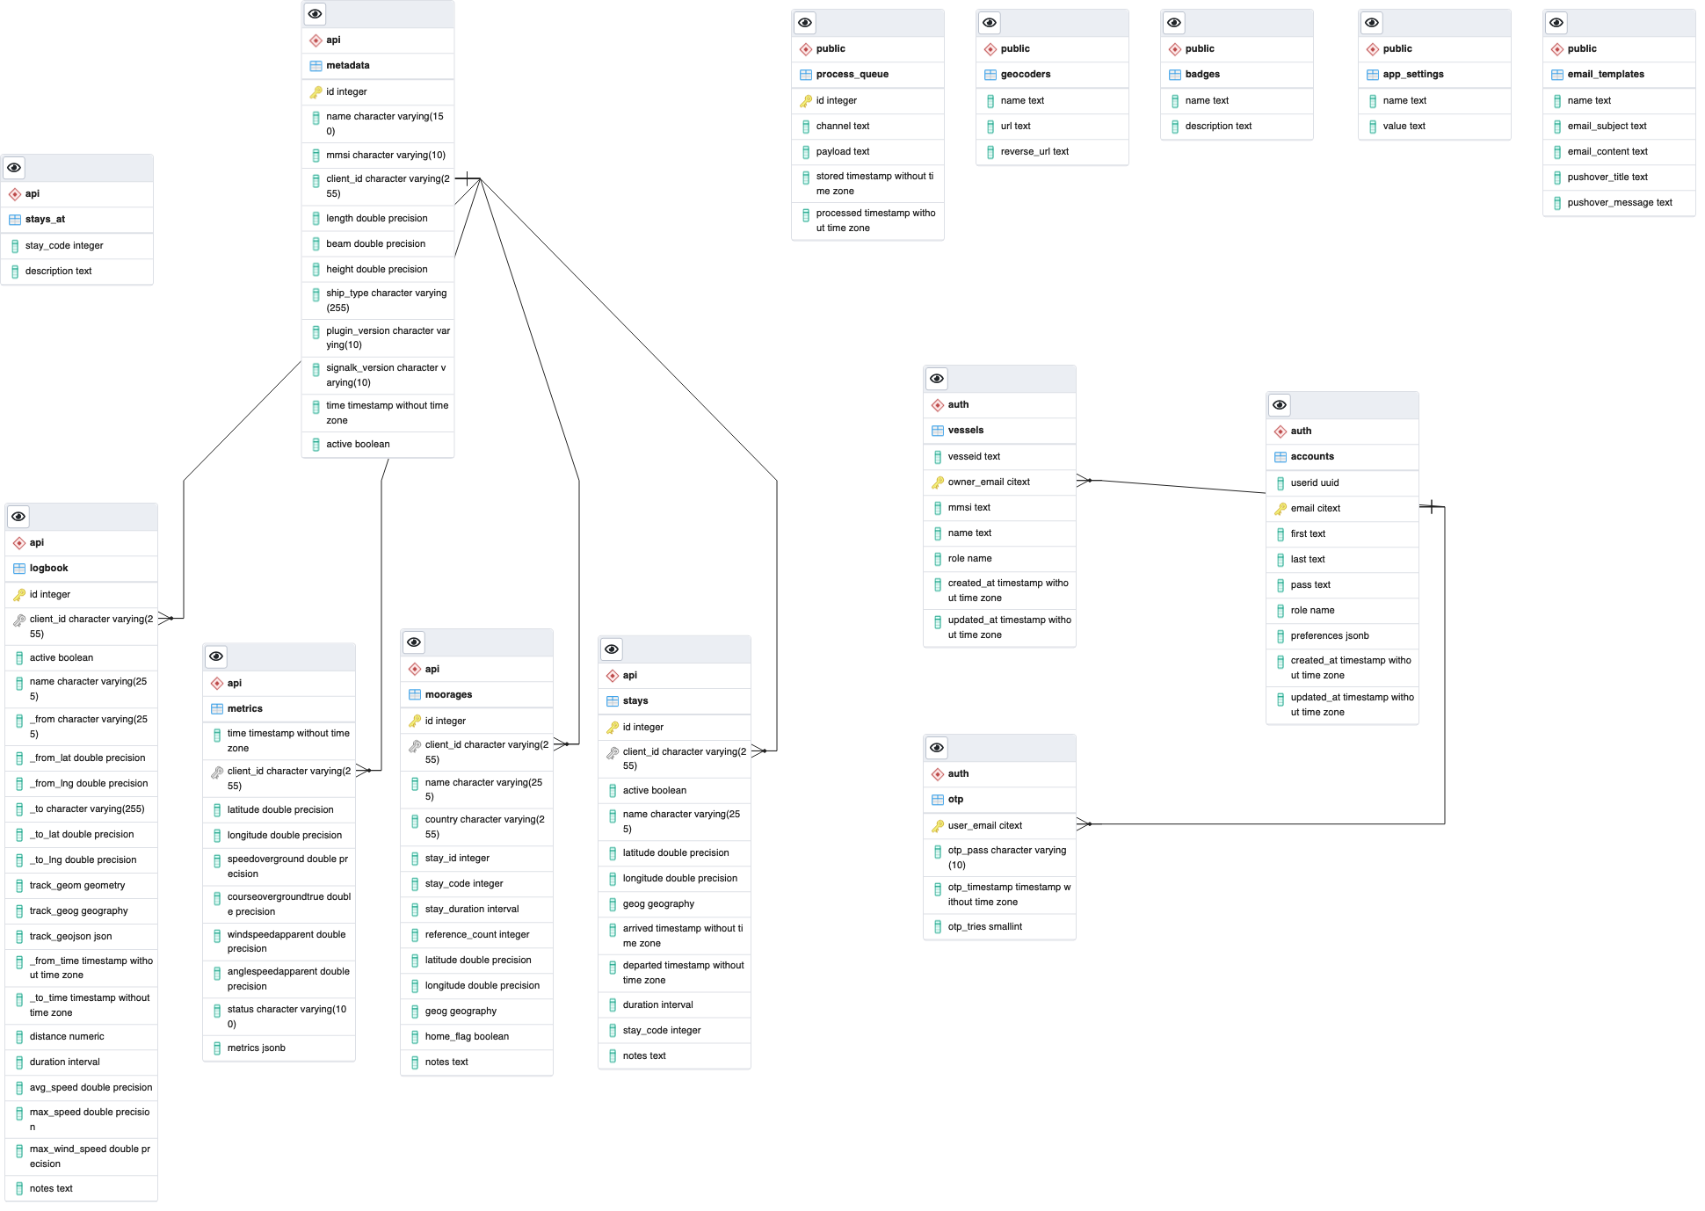The image size is (1705, 1211).
Task: Click the foreign key icon of logbook client_id
Action: (x=19, y=620)
